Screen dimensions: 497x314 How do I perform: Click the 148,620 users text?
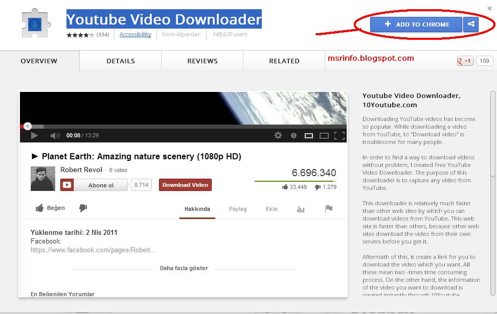[230, 34]
